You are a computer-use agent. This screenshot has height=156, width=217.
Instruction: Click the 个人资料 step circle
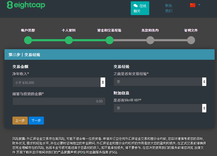[x=69, y=40]
